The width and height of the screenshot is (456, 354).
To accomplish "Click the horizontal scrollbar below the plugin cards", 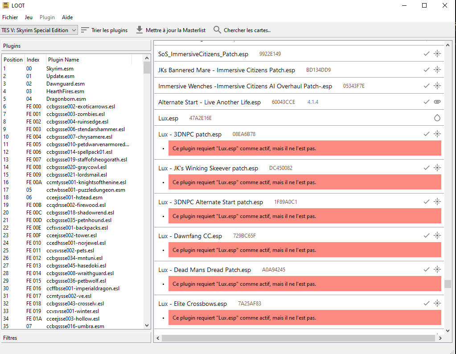I will 298,338.
